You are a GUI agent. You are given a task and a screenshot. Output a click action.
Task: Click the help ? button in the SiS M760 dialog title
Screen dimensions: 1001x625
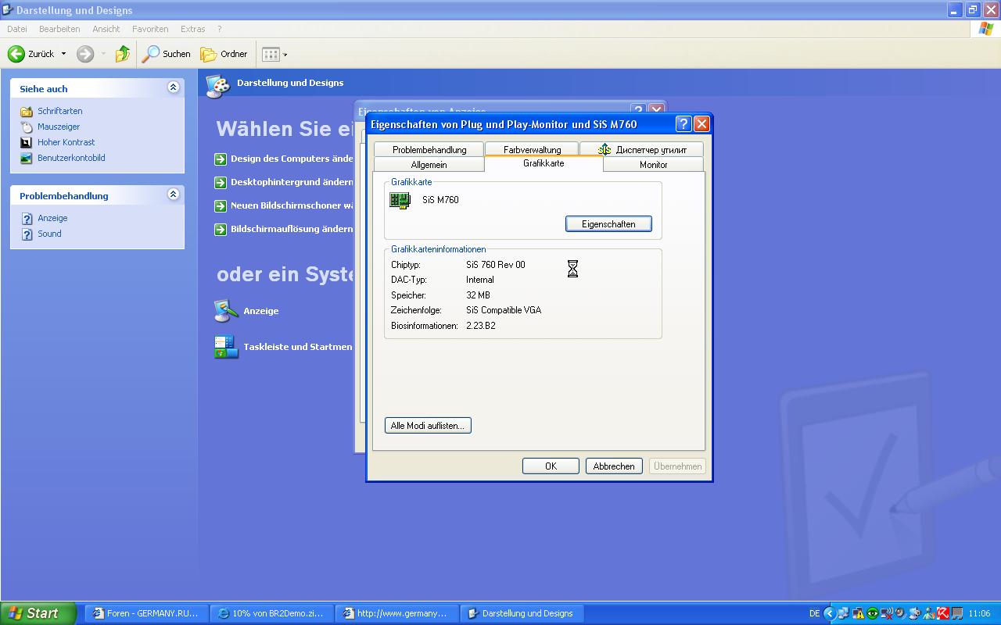point(683,124)
